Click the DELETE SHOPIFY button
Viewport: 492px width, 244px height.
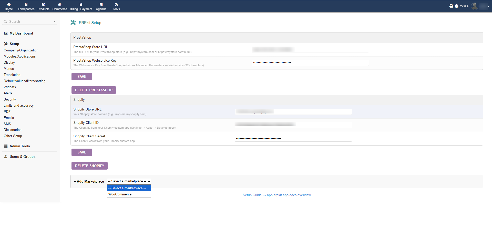[x=89, y=166]
